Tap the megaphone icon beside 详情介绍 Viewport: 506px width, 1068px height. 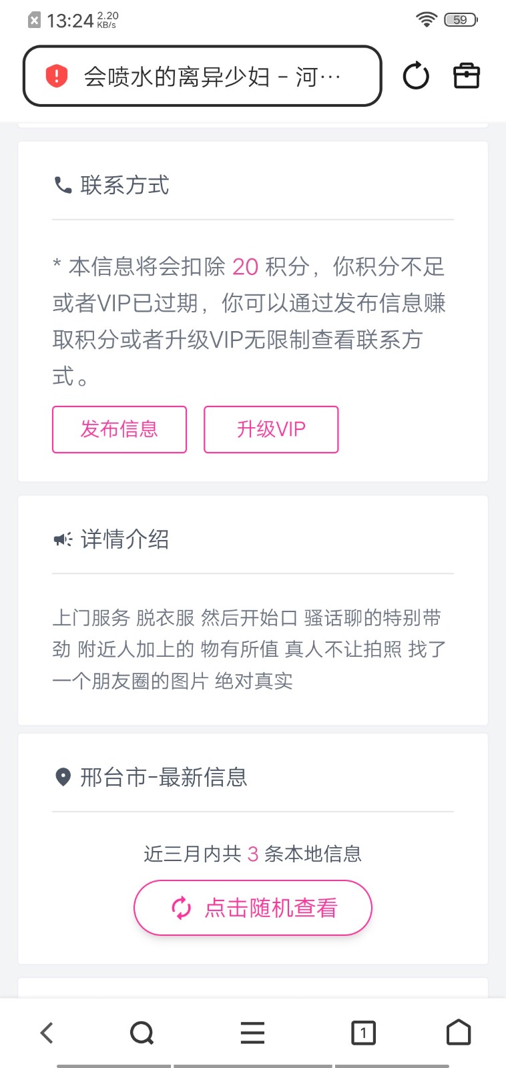pos(63,539)
